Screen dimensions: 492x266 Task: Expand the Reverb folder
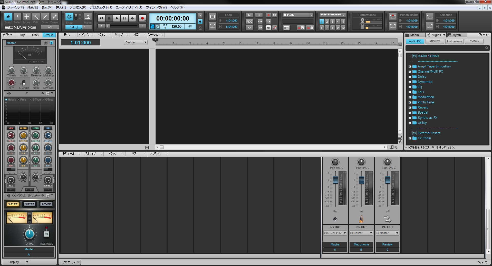tap(410, 107)
